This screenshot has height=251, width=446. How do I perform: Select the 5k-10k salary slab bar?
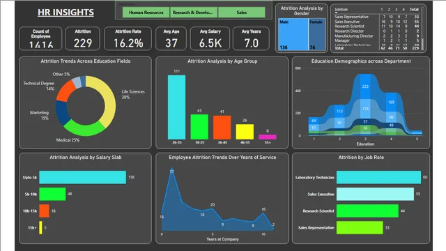click(52, 194)
